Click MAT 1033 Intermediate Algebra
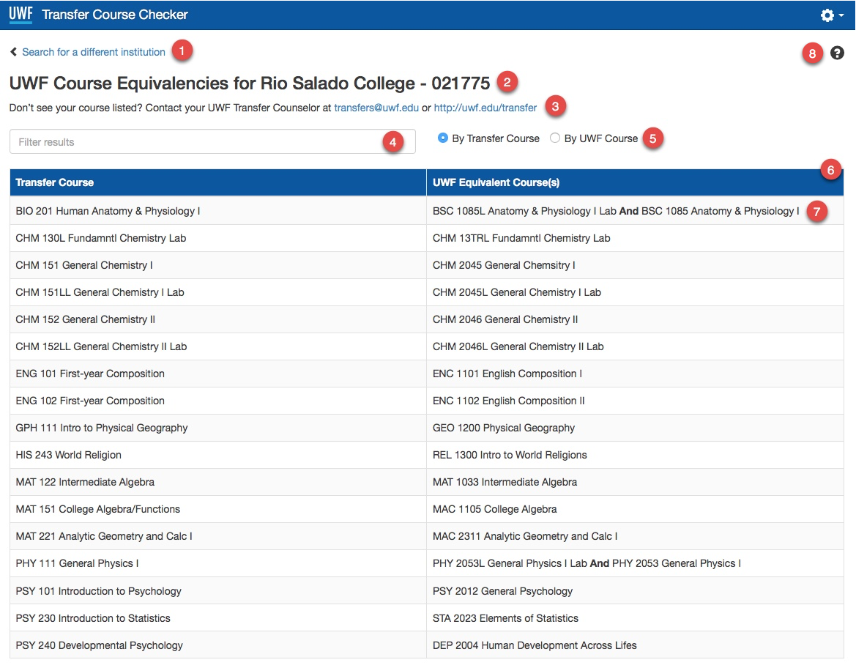Viewport: 856px width, 668px height. click(x=505, y=482)
